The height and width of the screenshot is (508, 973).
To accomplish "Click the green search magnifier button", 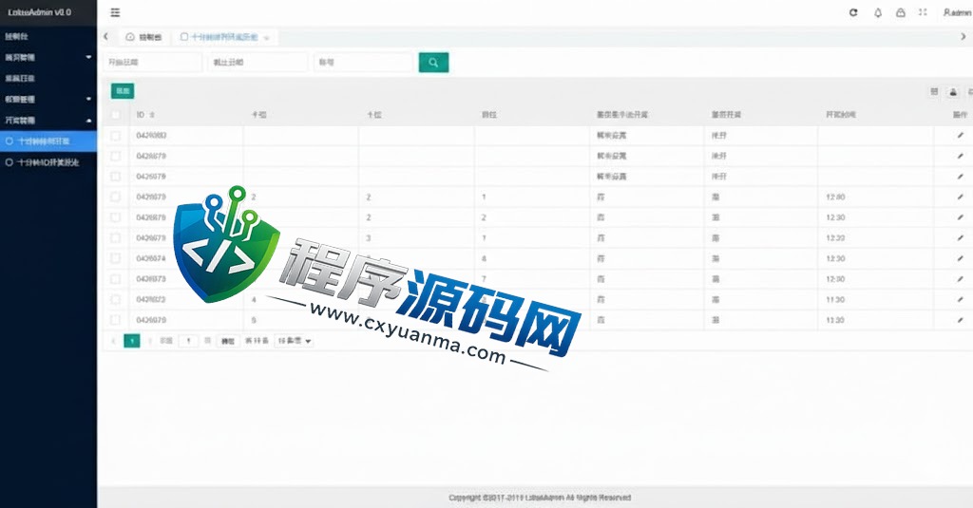I will (x=433, y=62).
